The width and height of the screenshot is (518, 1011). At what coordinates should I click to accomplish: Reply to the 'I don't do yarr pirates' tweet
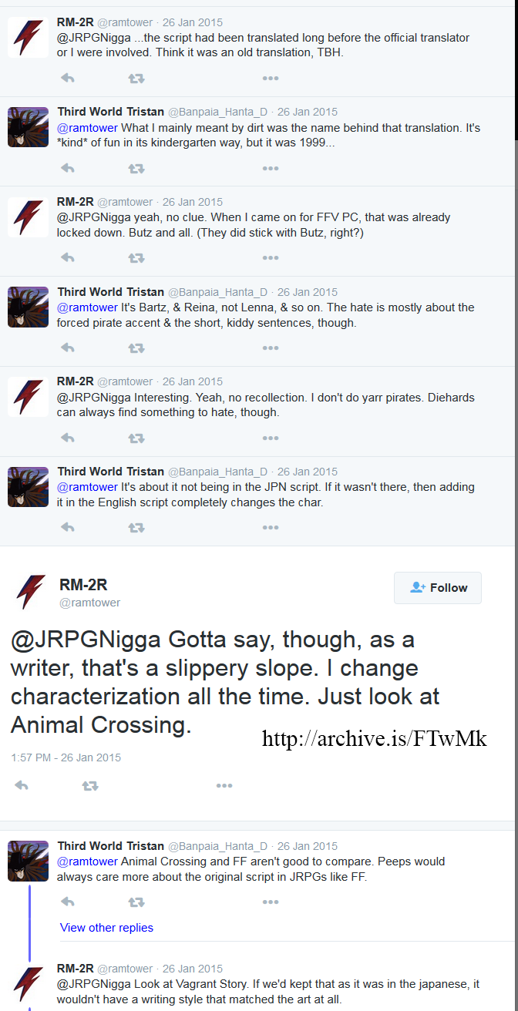67,438
